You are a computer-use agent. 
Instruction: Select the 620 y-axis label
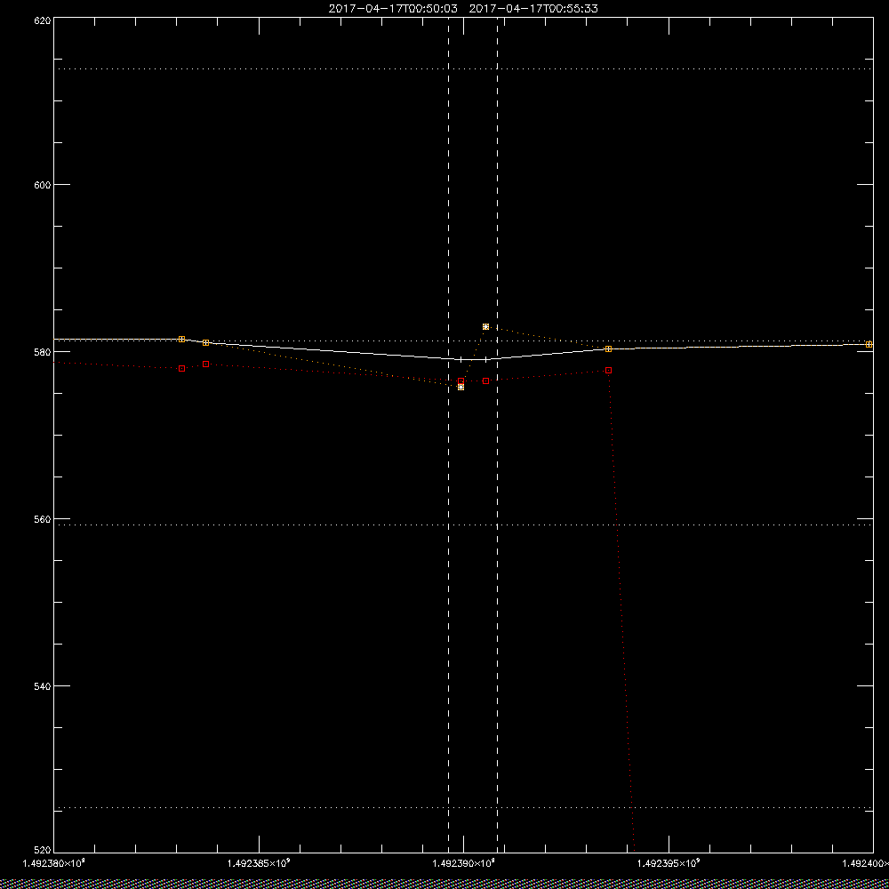point(43,20)
